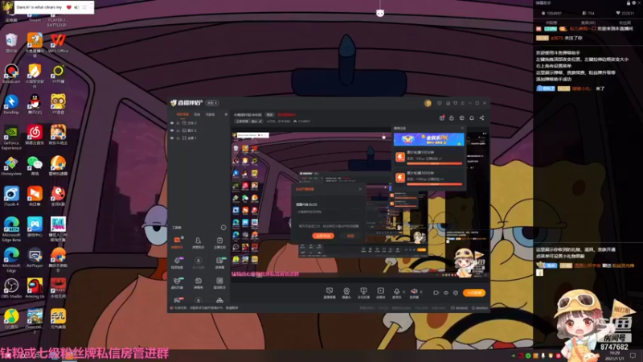Screen dimensions: 643x362
Task: Open the QQ Music desktop shortcut
Action: coord(11,319)
